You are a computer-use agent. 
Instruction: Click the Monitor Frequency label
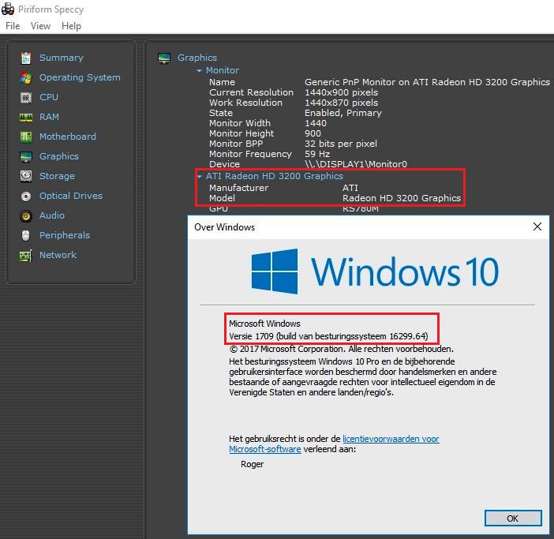[x=250, y=154]
